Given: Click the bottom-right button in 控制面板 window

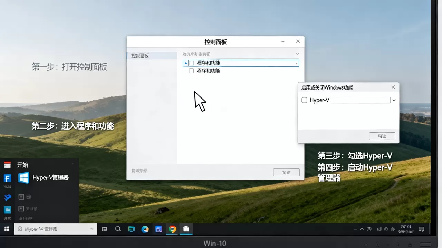Looking at the screenshot, I should [286, 172].
